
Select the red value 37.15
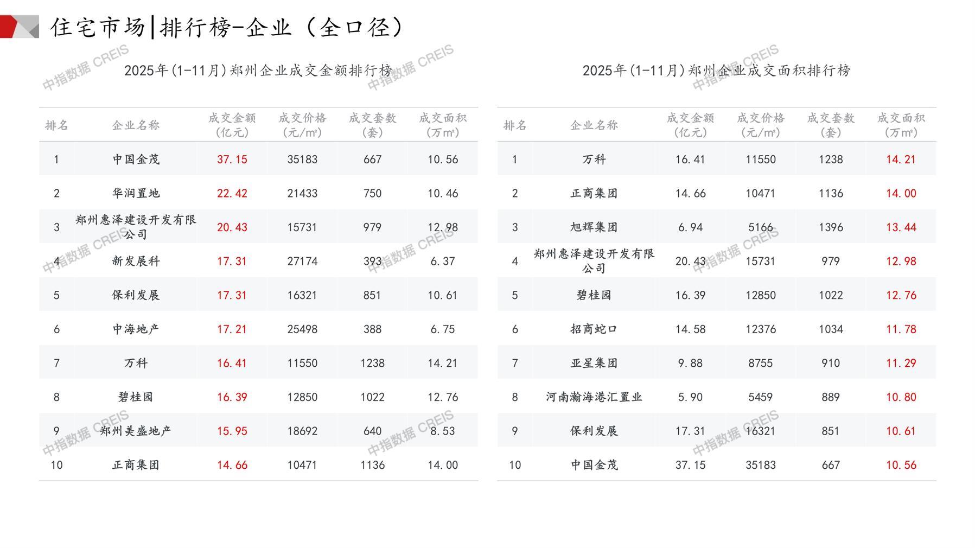coord(232,160)
